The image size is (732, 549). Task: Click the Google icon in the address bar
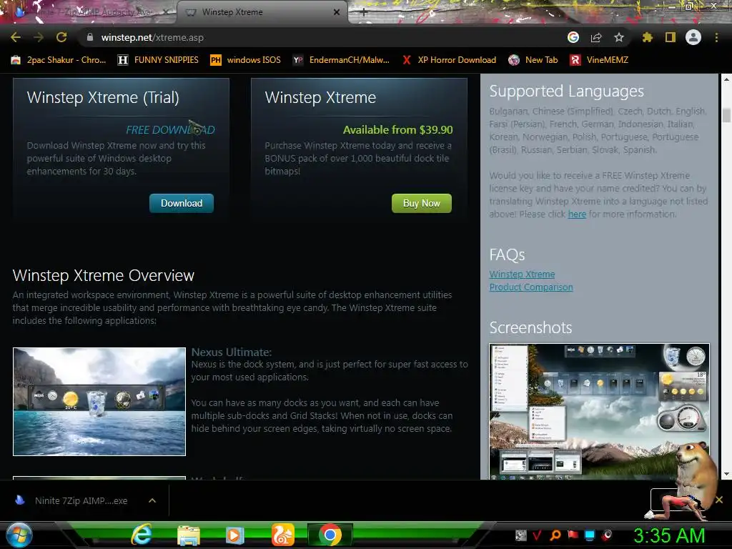[573, 37]
